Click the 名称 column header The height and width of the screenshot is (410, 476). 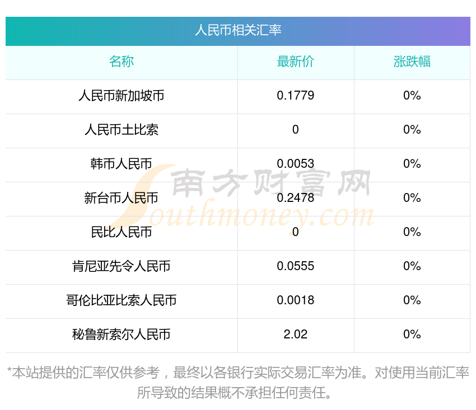[x=122, y=62]
